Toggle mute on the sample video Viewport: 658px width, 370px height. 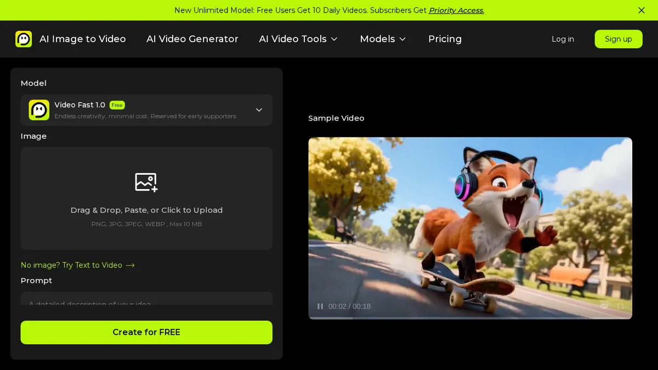(x=604, y=306)
